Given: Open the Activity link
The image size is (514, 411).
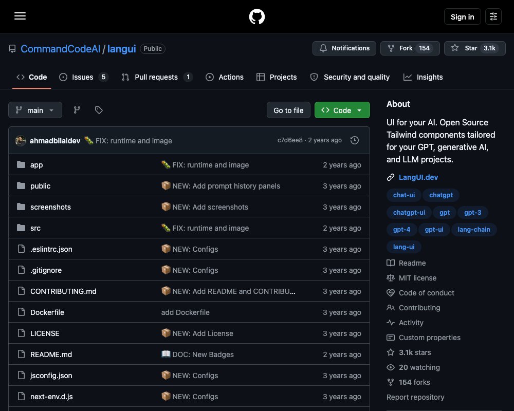Looking at the screenshot, I should (405, 323).
